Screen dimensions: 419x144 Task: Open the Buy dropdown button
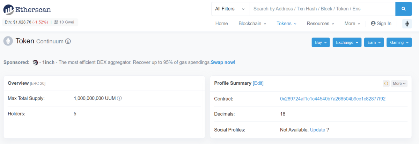coord(321,43)
